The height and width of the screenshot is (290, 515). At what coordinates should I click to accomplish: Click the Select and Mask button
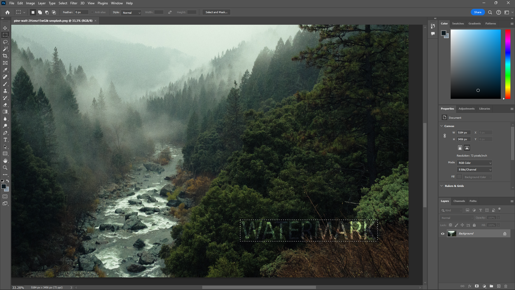(x=216, y=12)
